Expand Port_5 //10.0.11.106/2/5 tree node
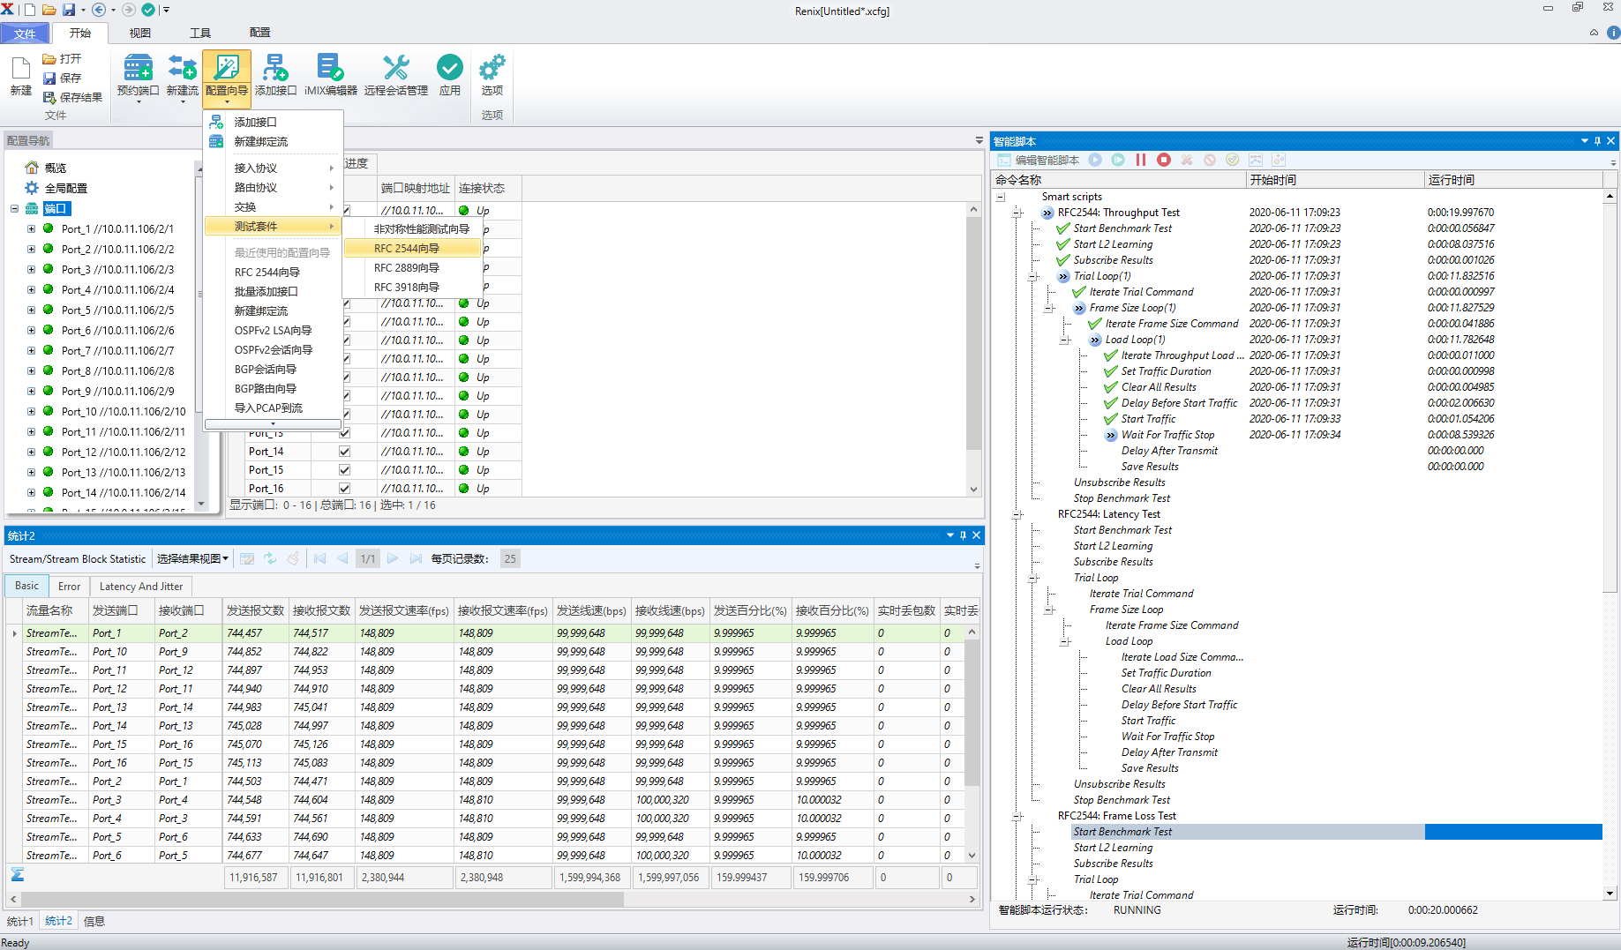This screenshot has height=950, width=1621. coord(31,310)
